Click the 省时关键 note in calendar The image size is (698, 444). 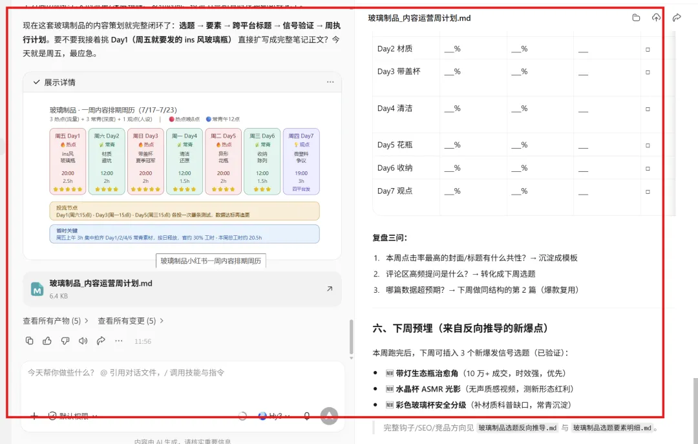click(x=184, y=234)
